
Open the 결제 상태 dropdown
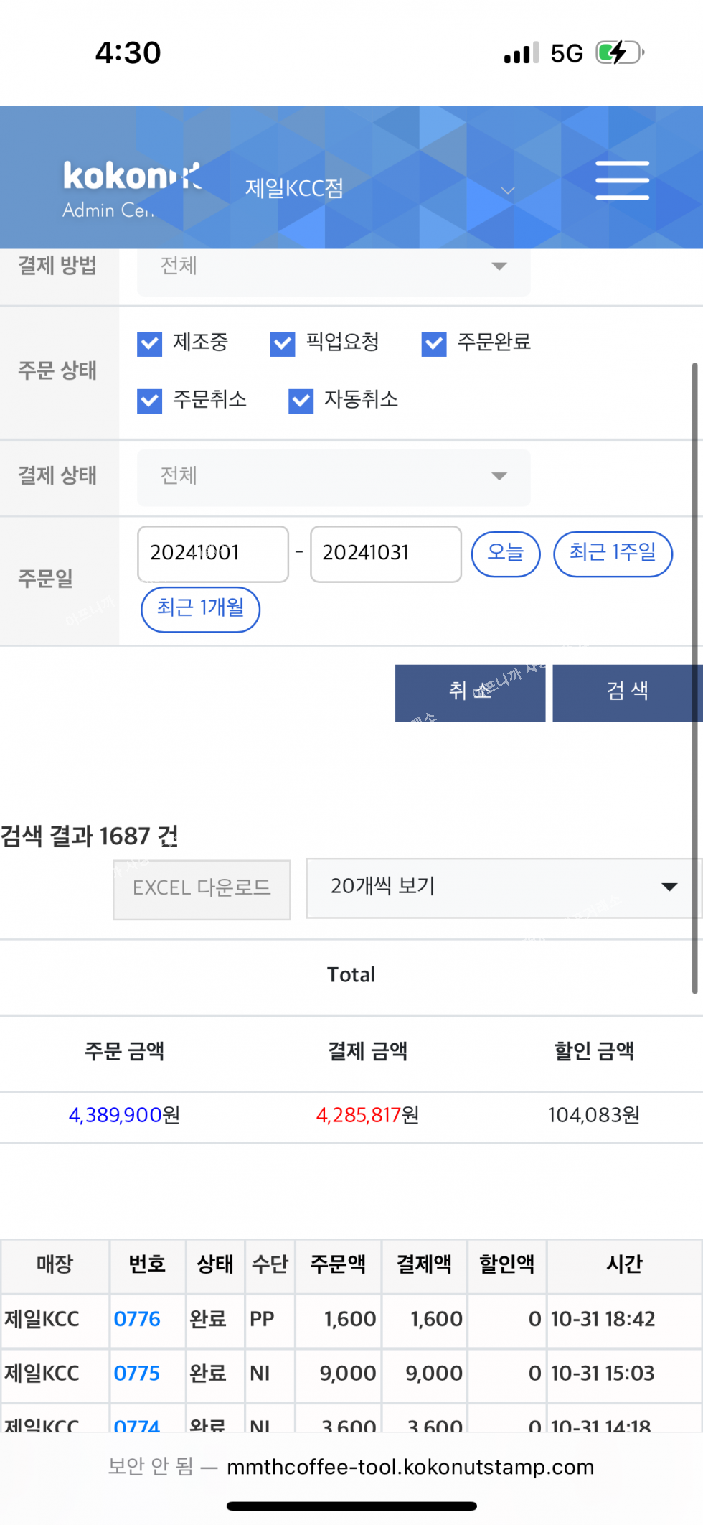(334, 476)
